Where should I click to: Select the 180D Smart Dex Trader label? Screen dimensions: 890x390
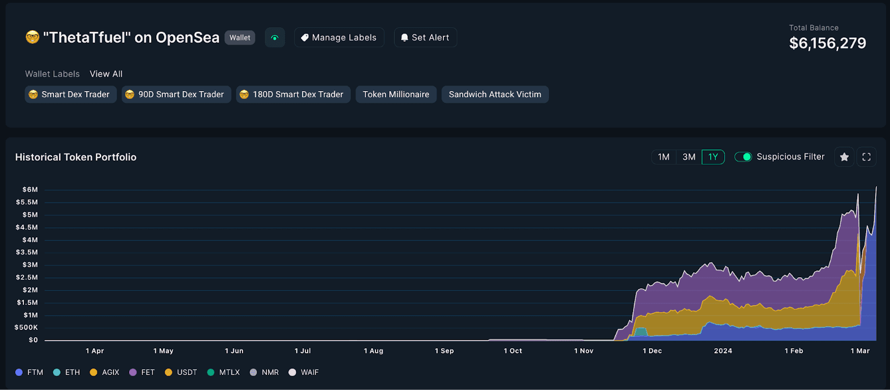pyautogui.click(x=293, y=94)
